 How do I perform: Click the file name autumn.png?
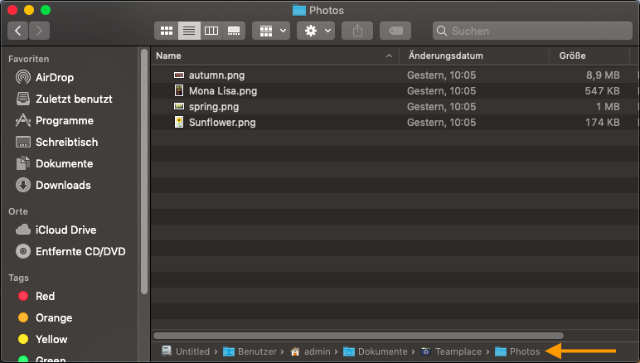pos(216,75)
